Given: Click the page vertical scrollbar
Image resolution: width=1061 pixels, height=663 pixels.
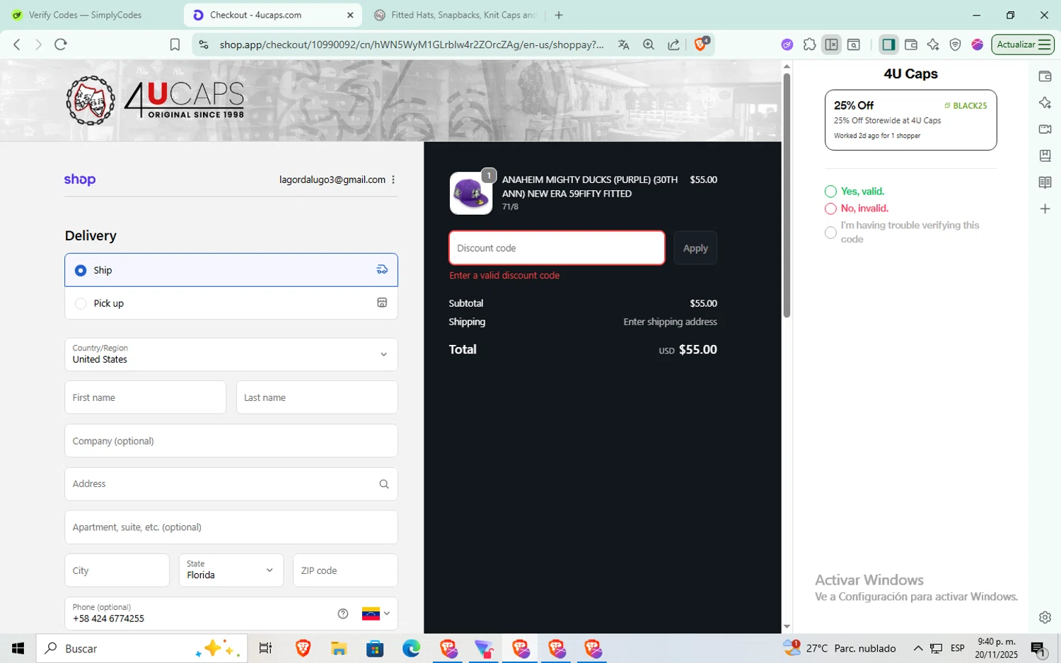Looking at the screenshot, I should click(787, 195).
